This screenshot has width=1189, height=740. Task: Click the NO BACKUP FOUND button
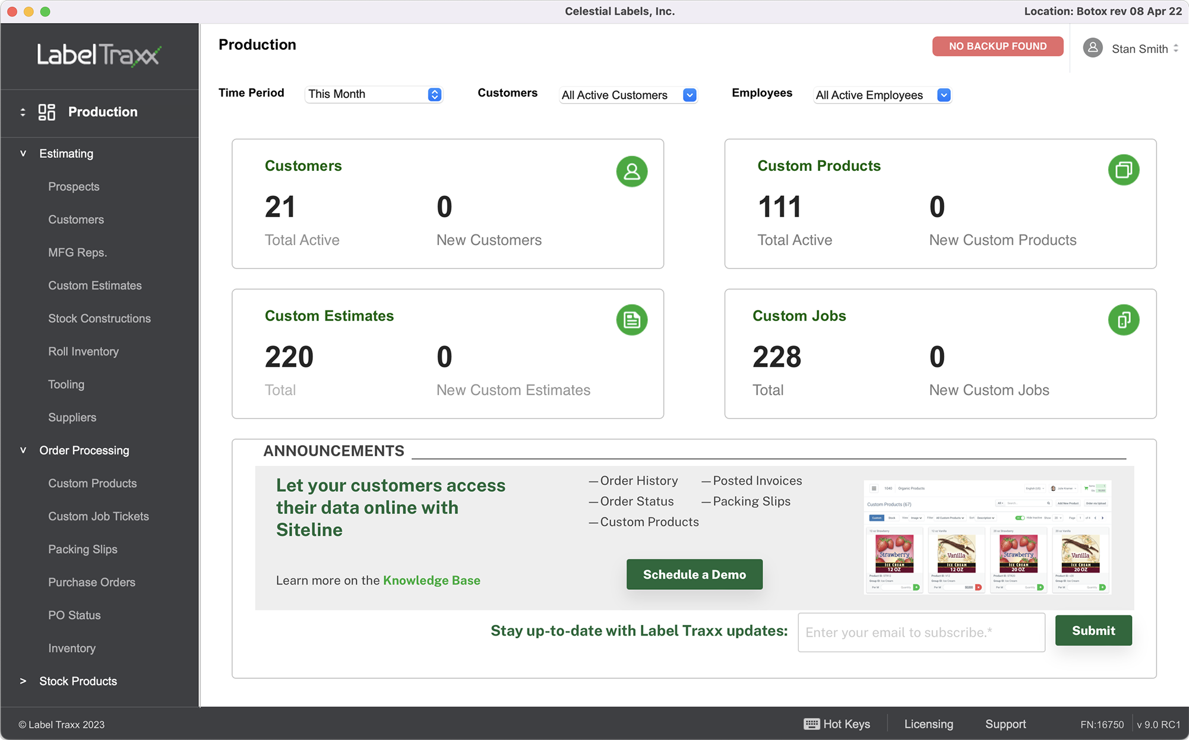(x=998, y=46)
